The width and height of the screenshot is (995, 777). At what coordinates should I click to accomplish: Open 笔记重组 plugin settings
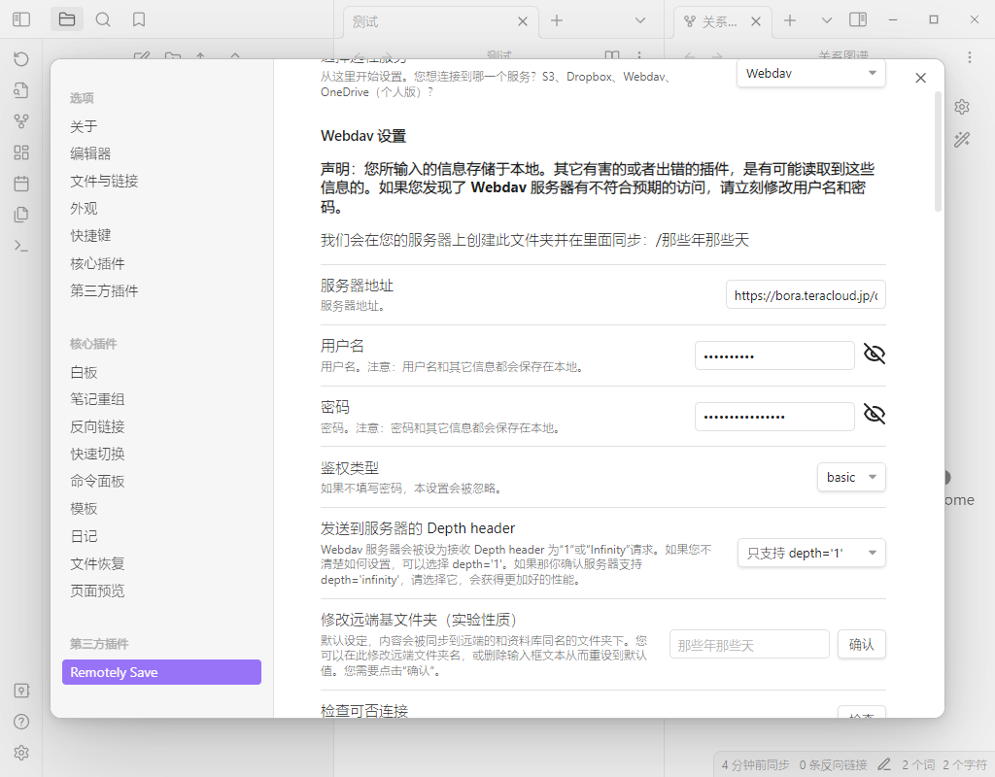click(97, 399)
